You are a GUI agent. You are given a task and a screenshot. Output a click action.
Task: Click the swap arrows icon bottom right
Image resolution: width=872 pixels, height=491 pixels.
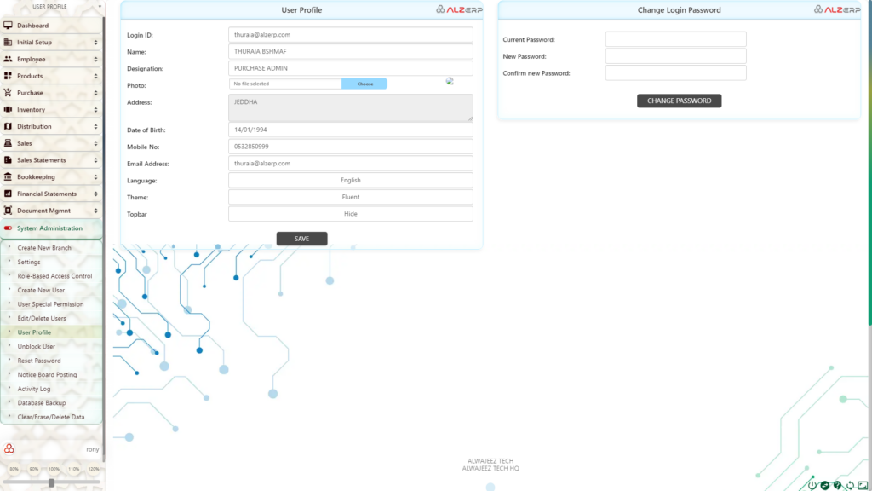coord(825,485)
